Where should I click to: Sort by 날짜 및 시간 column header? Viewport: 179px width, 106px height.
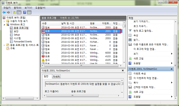74,23
